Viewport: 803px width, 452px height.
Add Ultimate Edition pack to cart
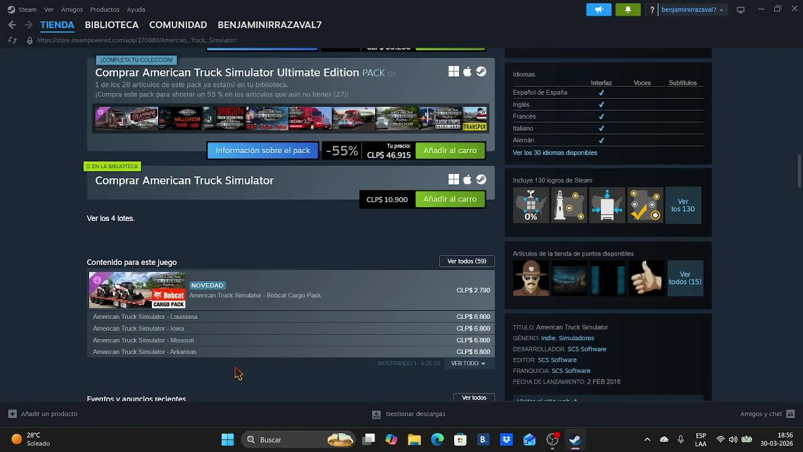coord(450,151)
